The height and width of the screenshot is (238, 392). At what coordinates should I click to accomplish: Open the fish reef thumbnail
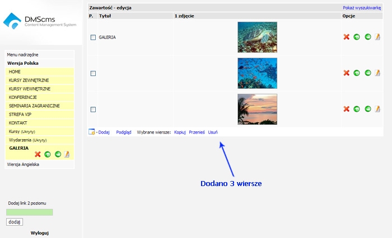257,73
